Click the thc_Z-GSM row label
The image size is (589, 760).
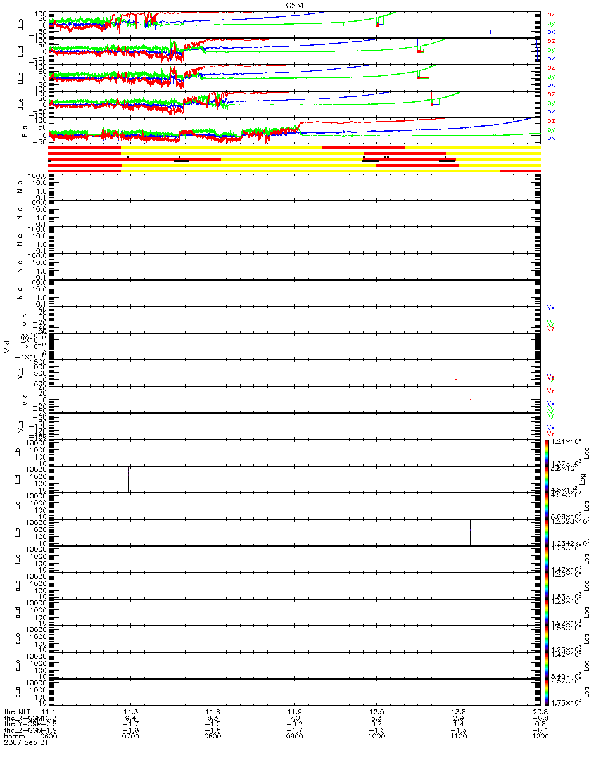[22, 731]
